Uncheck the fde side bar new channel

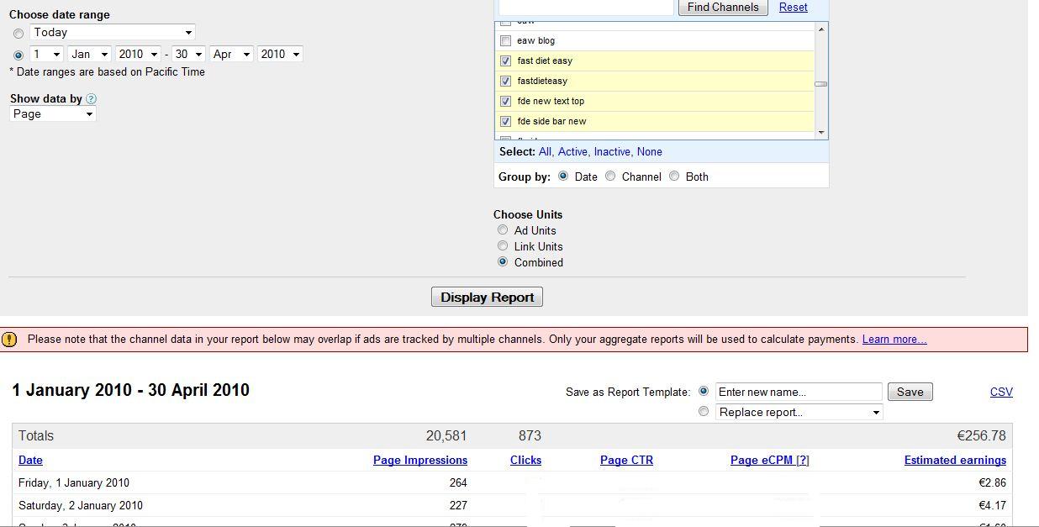click(505, 121)
